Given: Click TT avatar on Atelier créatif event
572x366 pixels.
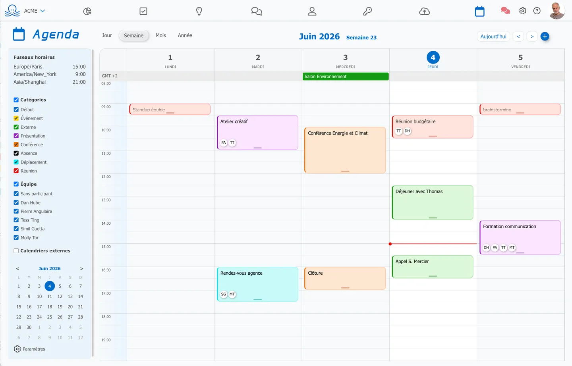Looking at the screenshot, I should coord(232,143).
